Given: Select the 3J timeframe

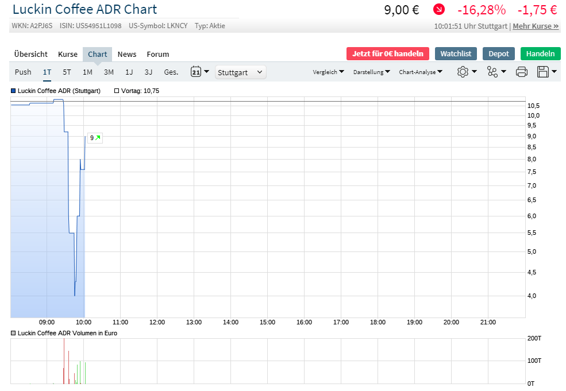Looking at the screenshot, I should 148,72.
